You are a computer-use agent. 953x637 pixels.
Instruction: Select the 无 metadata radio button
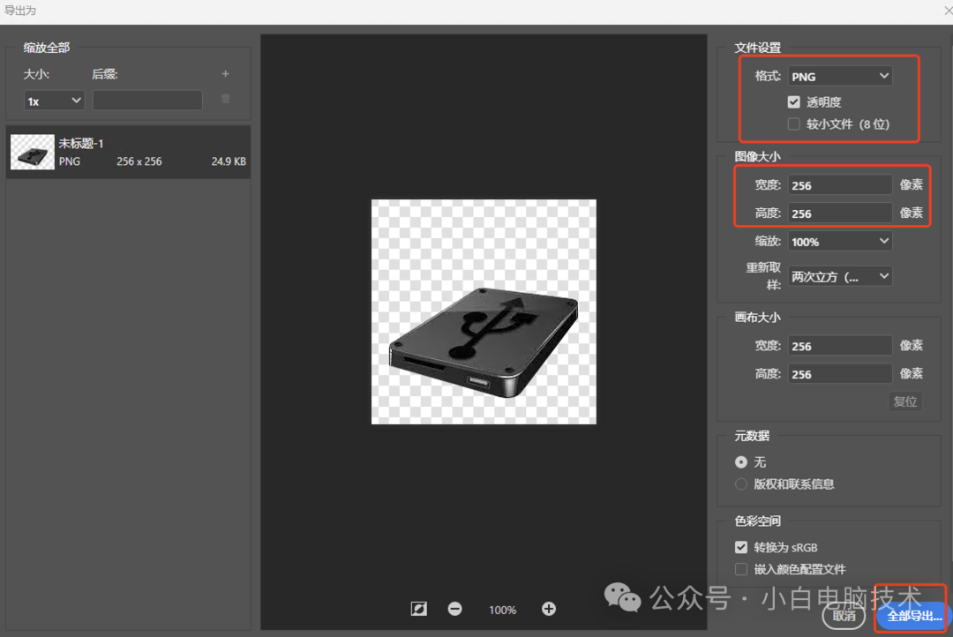tap(741, 462)
